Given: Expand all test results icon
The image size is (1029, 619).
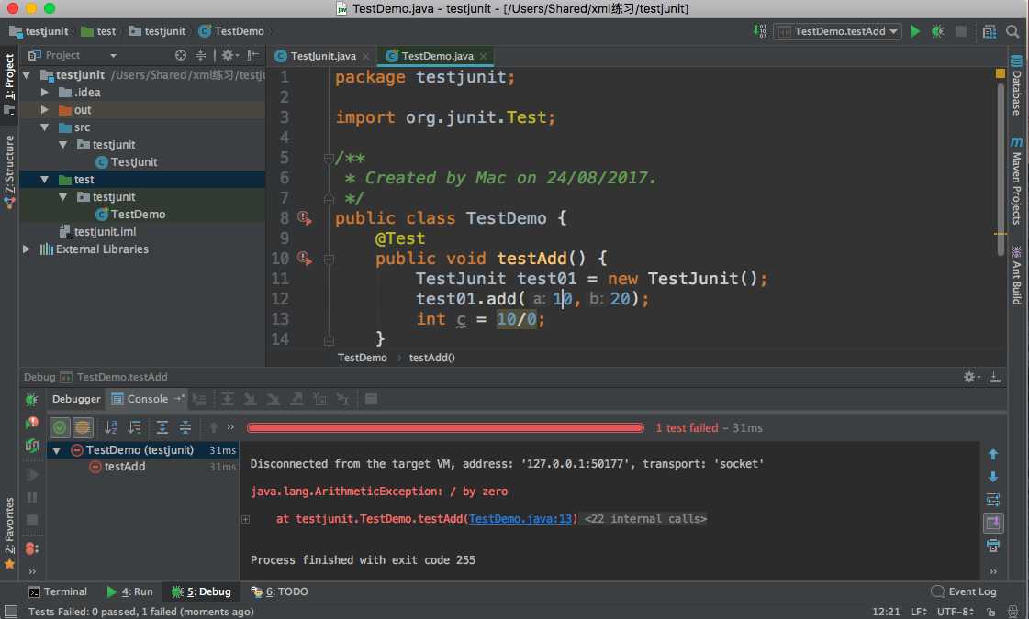Looking at the screenshot, I should (162, 427).
